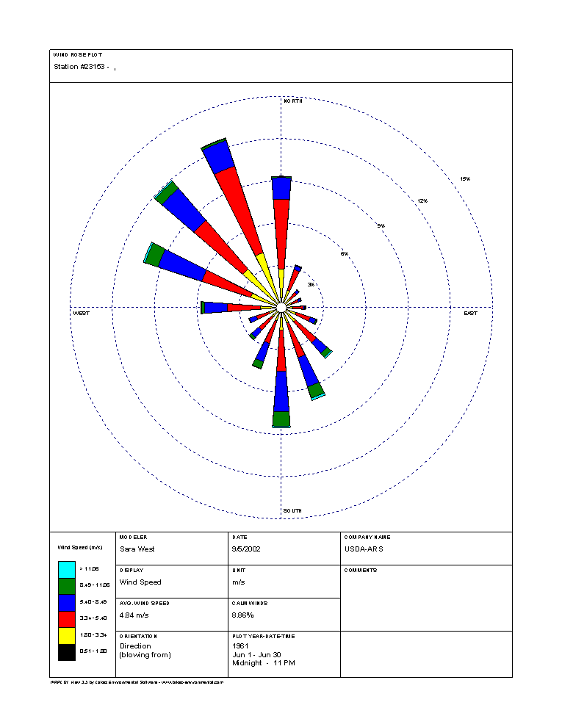Click the COMMENTS heading

coord(361,571)
